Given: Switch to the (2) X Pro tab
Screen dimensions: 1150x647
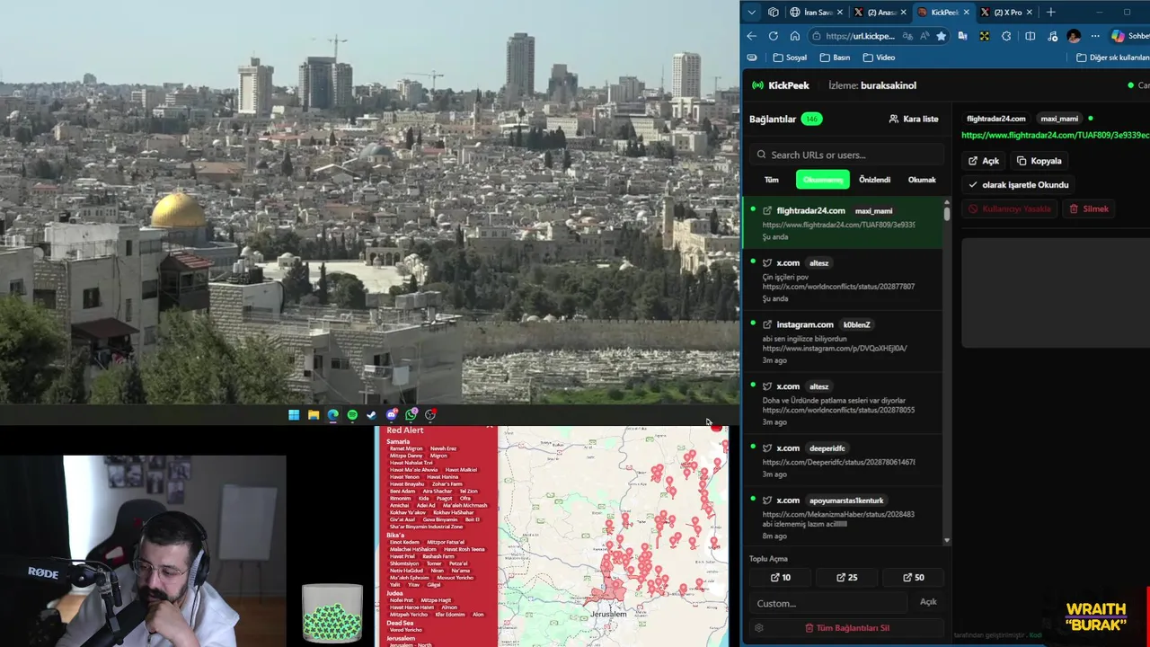Looking at the screenshot, I should click(x=1006, y=12).
